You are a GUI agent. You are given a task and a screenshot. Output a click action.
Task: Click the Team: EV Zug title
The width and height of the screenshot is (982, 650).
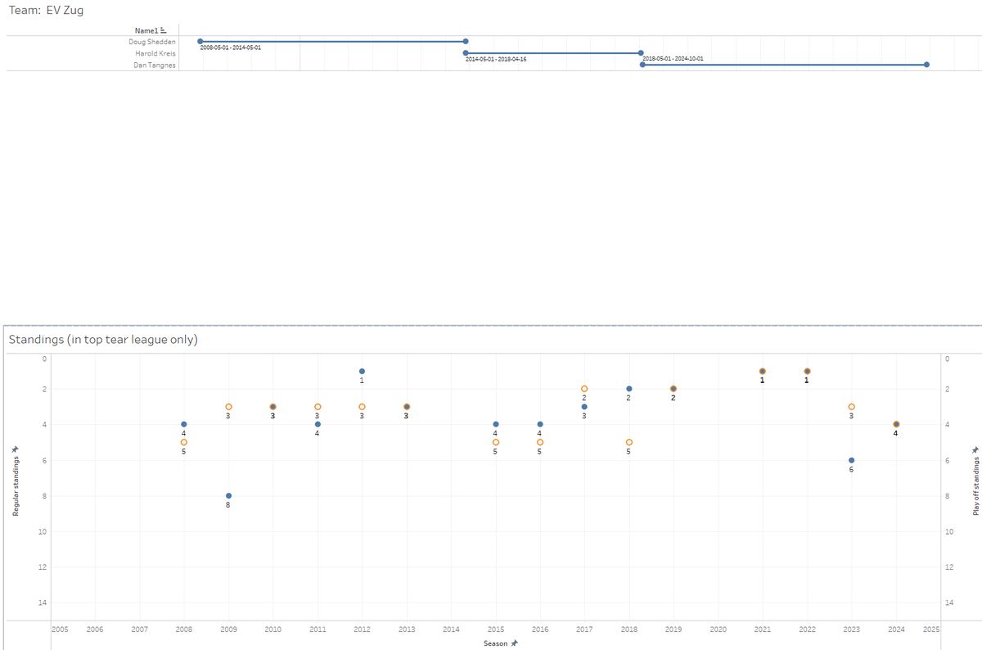(46, 11)
